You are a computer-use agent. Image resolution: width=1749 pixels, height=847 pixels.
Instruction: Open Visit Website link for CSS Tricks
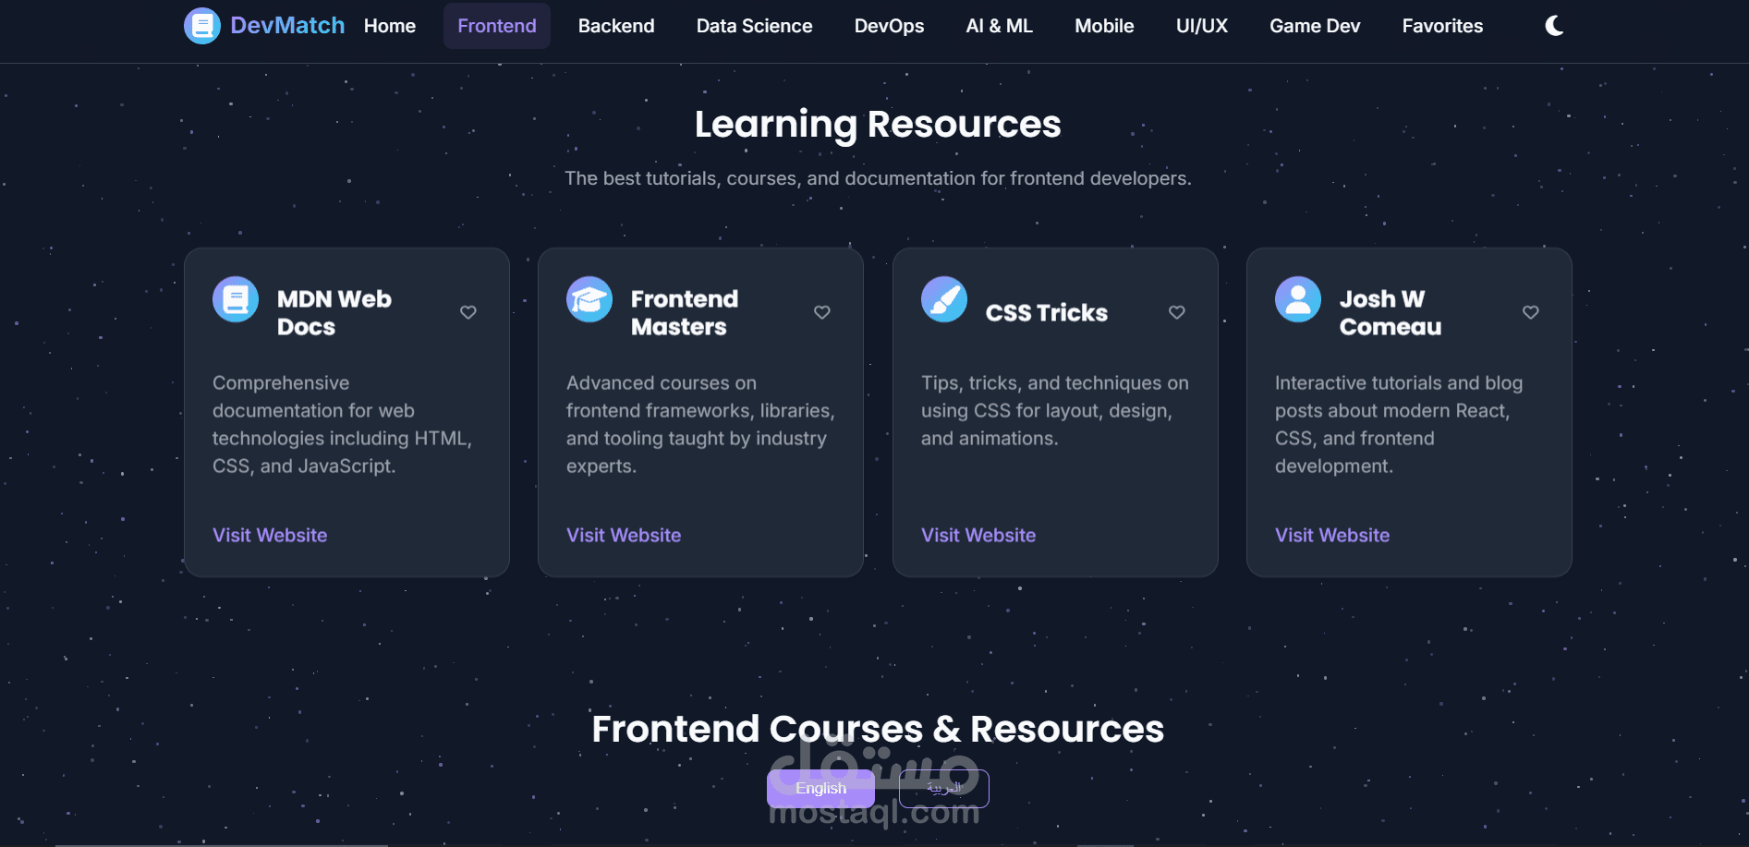978,536
